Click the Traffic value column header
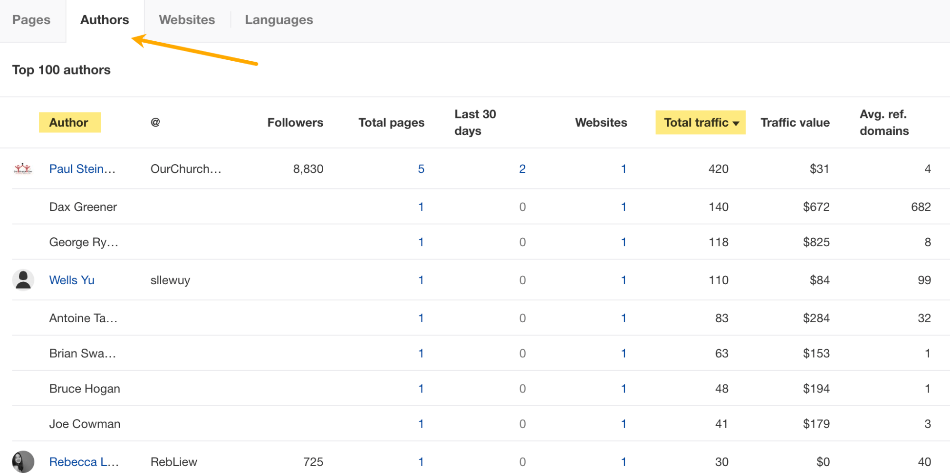The height and width of the screenshot is (476, 950). [x=795, y=122]
